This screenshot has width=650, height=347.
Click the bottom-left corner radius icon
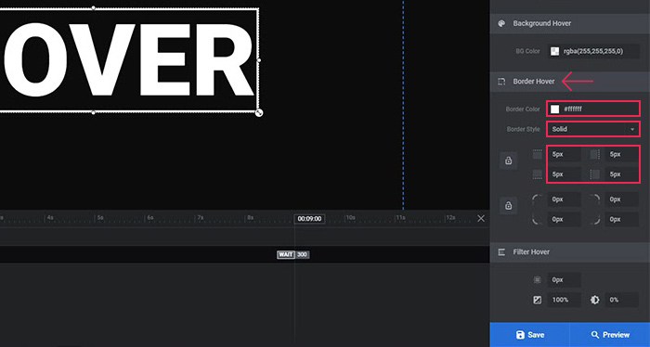pos(538,220)
